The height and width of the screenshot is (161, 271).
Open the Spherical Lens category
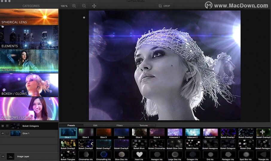click(29, 17)
